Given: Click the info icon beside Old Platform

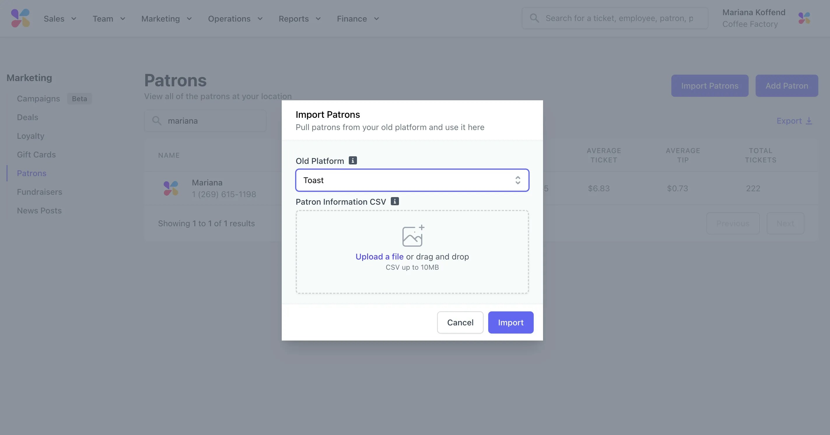Looking at the screenshot, I should tap(353, 160).
